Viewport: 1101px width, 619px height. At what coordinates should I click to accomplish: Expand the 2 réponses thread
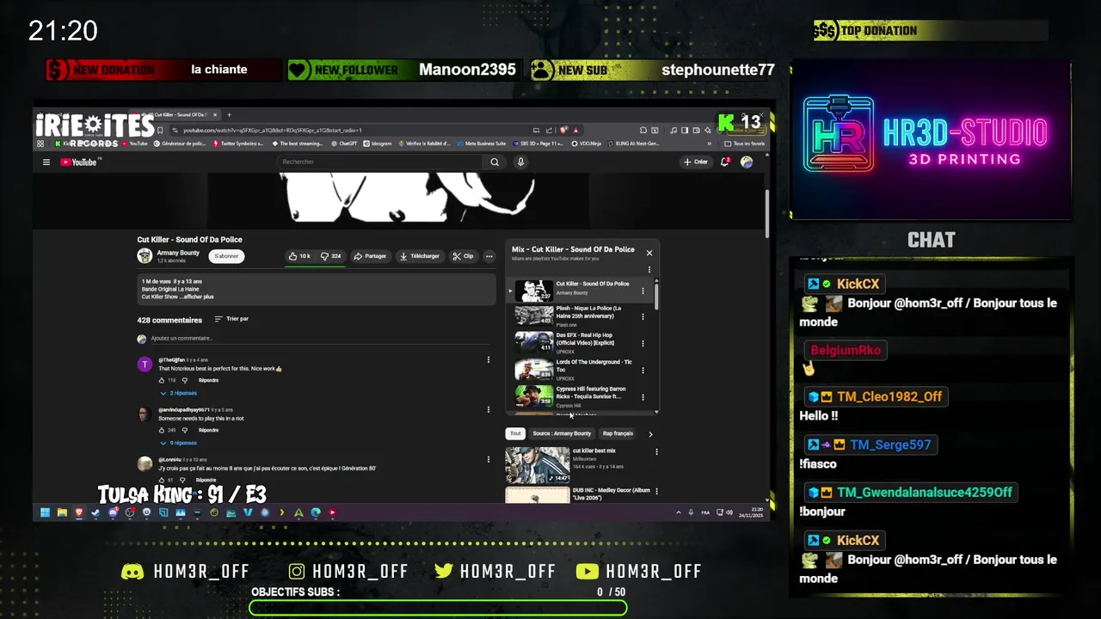click(178, 393)
